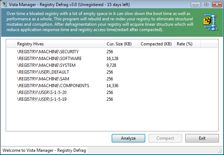Click the window resize grip in status bar

click(220, 151)
